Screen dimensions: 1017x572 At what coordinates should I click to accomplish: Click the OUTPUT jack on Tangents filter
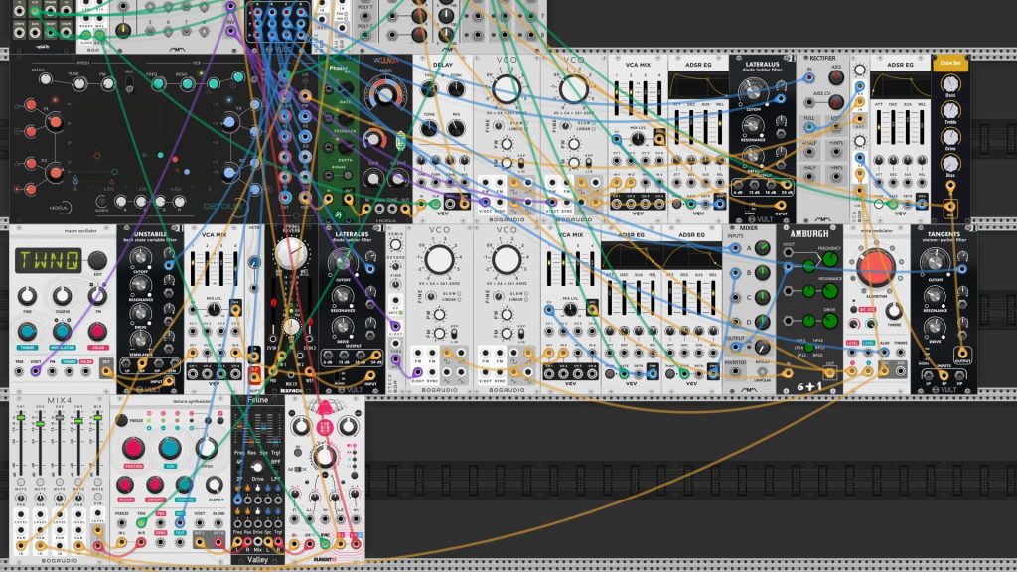pos(961,355)
